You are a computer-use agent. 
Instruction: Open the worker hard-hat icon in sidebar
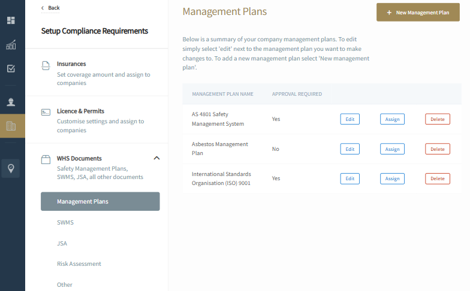[11, 102]
